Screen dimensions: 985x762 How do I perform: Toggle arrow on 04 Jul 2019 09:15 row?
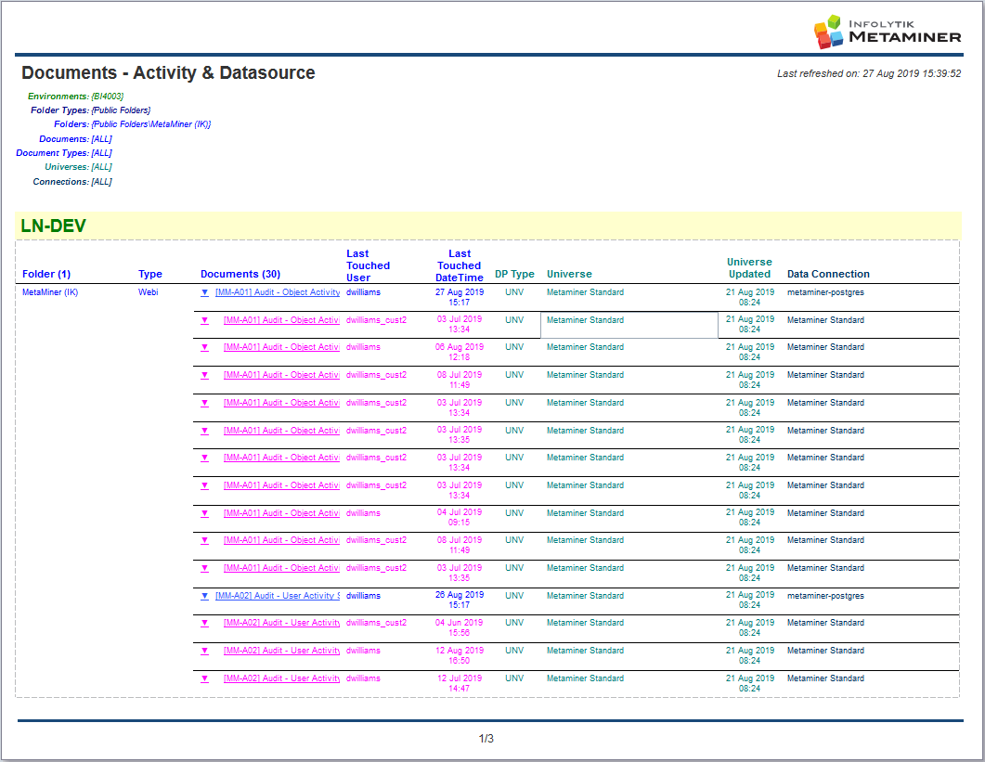point(204,513)
